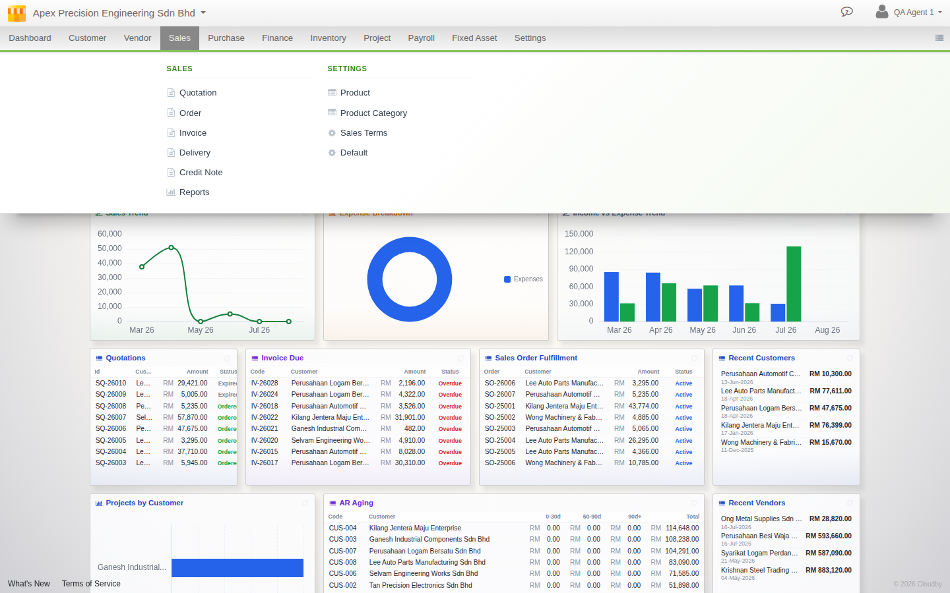The image size is (950, 593).
Task: Click the blue expense donut chart
Action: pyautogui.click(x=410, y=279)
